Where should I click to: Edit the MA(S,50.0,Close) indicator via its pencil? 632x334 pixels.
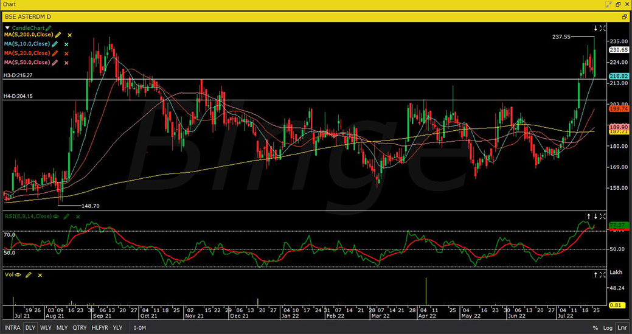pos(55,63)
